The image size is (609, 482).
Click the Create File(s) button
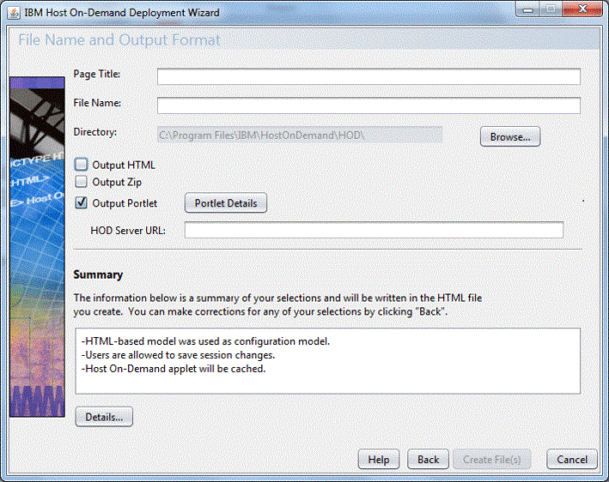(491, 460)
